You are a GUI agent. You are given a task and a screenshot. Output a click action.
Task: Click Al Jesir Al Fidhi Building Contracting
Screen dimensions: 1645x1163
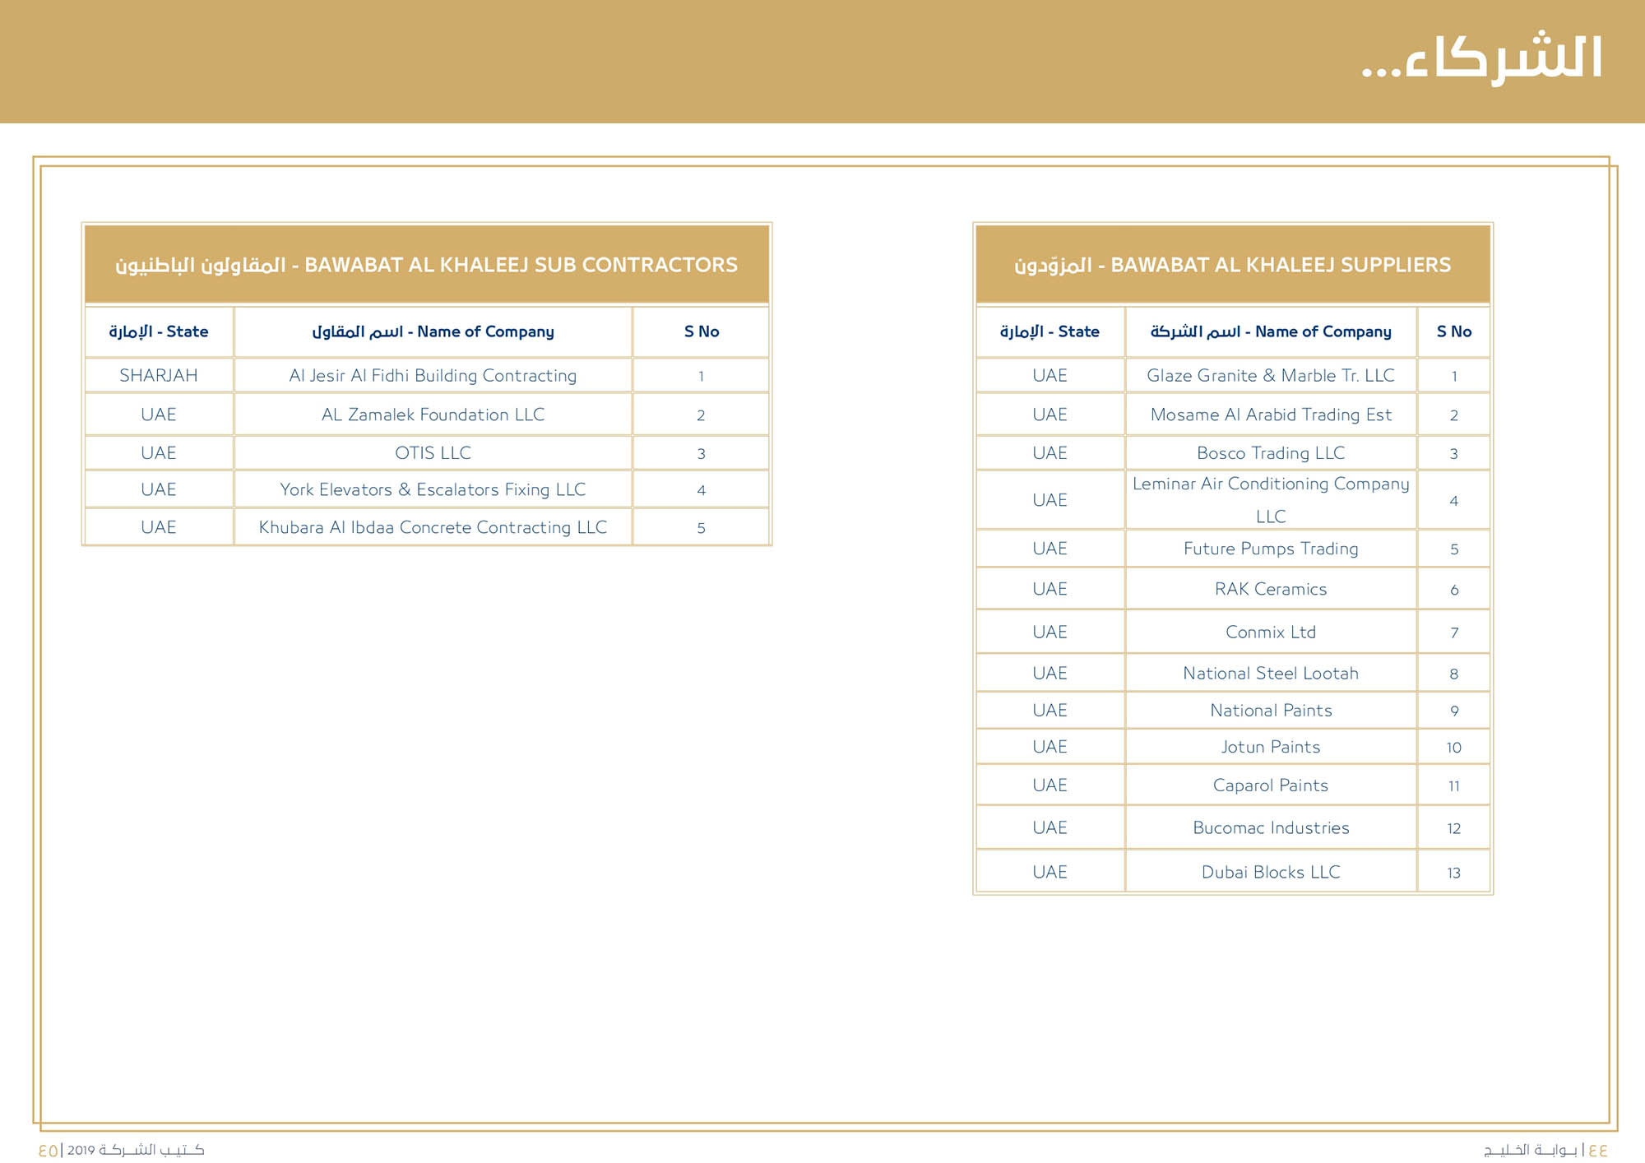433,376
